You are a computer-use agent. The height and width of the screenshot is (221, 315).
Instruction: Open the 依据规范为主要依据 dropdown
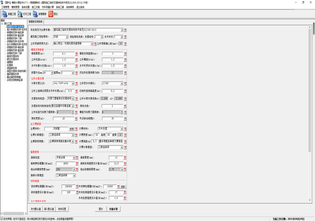121,30
